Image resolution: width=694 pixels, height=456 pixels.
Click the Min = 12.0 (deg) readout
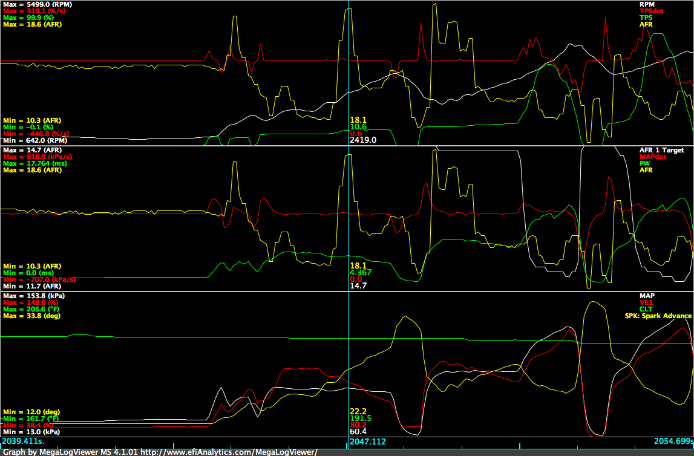(31, 412)
